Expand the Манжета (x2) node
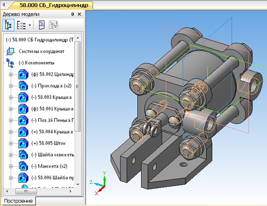 point(11,166)
